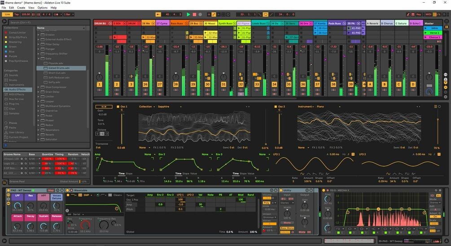This screenshot has height=246, width=451.
Task: Stop playback with the square Stop button
Action: click(194, 14)
